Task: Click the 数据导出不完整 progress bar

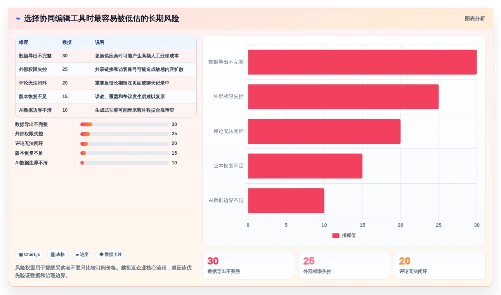Action: (x=124, y=124)
